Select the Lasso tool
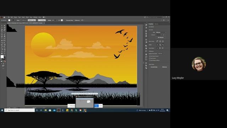Viewport: 227px width, 128px height. click(5, 28)
